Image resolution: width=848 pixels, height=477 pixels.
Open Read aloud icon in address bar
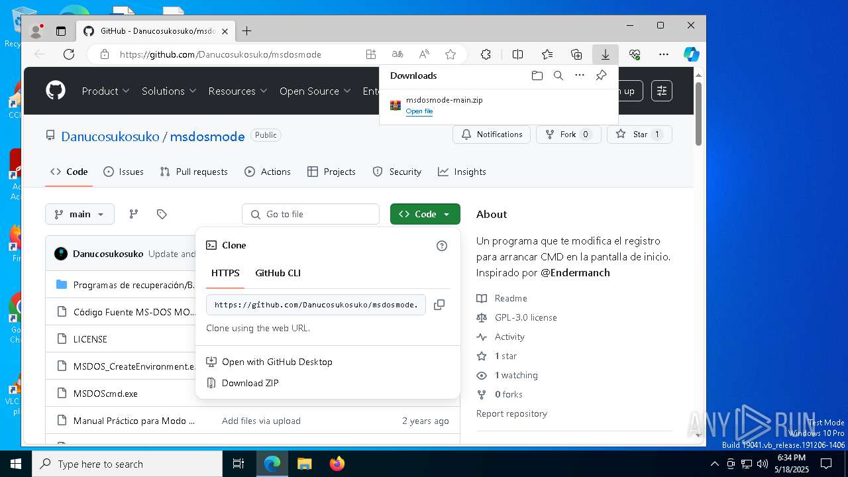[424, 54]
